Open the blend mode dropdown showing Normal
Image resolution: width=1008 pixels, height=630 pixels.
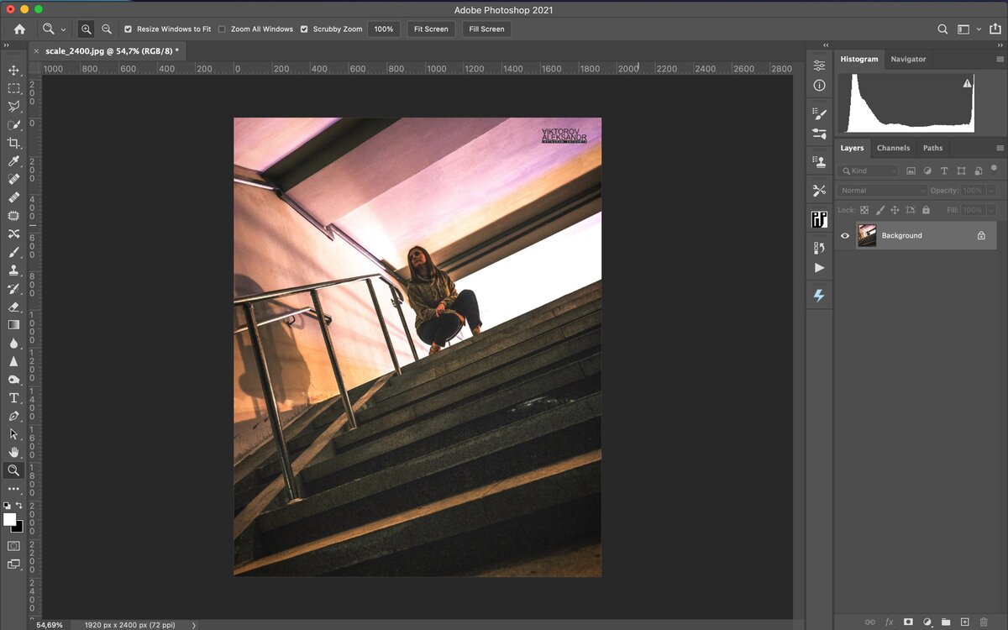point(880,190)
